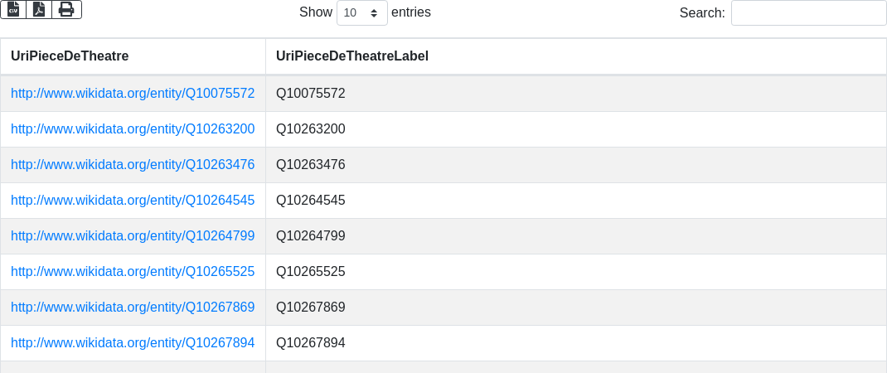This screenshot has height=373, width=887.
Task: Follow the Q10263476 entity link
Action: pyautogui.click(x=133, y=165)
